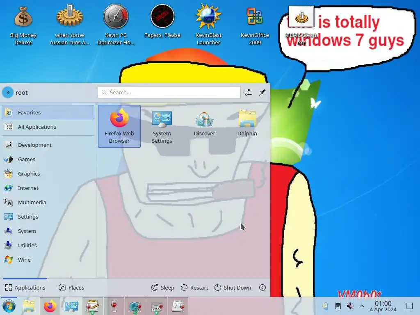Open notepad with pencil taskbar icon
The image size is (420, 315).
click(x=92, y=306)
